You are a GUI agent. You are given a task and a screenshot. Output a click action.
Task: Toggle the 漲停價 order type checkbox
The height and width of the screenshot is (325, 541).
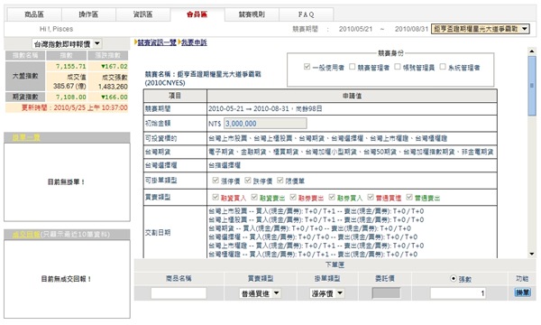[x=215, y=181]
